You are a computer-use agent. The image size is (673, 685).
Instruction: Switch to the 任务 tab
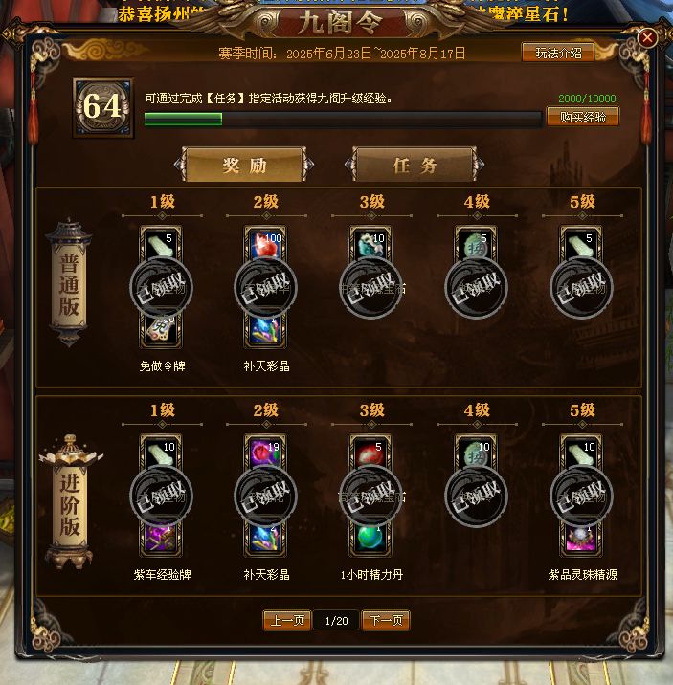tap(415, 165)
